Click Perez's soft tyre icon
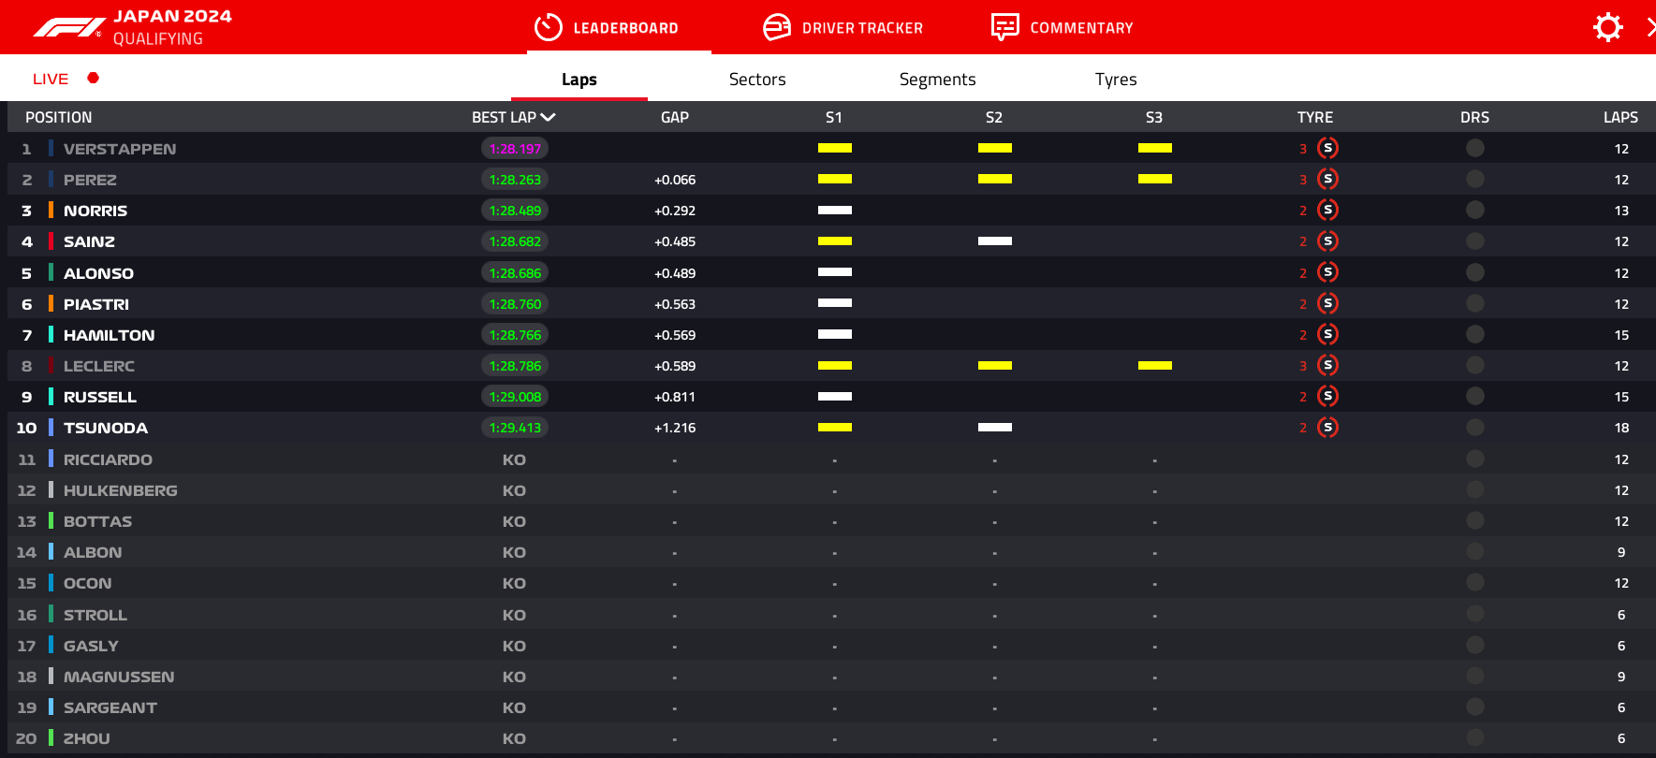Viewport: 1656px width, 758px height. [1327, 179]
